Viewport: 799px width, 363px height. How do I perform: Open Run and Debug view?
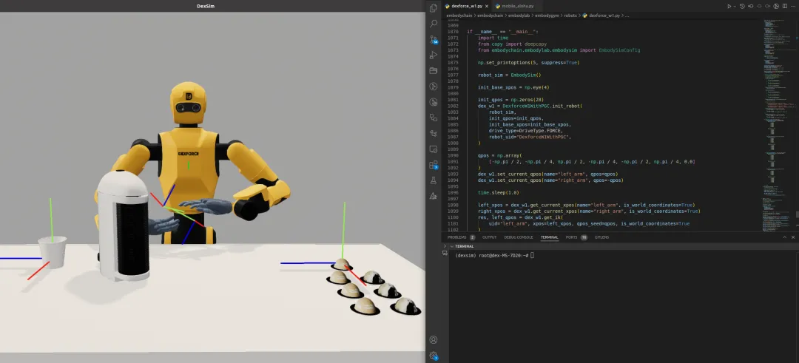pyautogui.click(x=434, y=55)
